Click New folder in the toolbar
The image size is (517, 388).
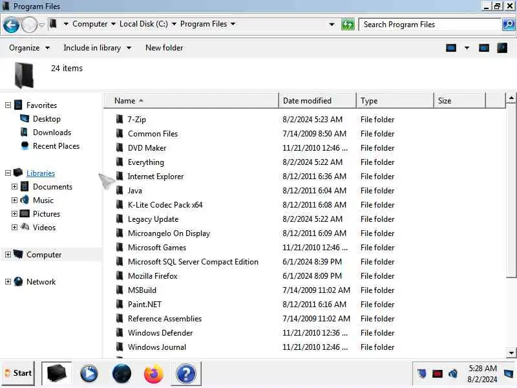tap(164, 48)
